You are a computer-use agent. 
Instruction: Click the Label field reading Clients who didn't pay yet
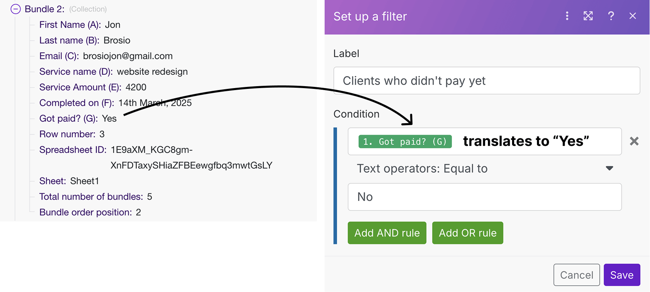click(486, 81)
